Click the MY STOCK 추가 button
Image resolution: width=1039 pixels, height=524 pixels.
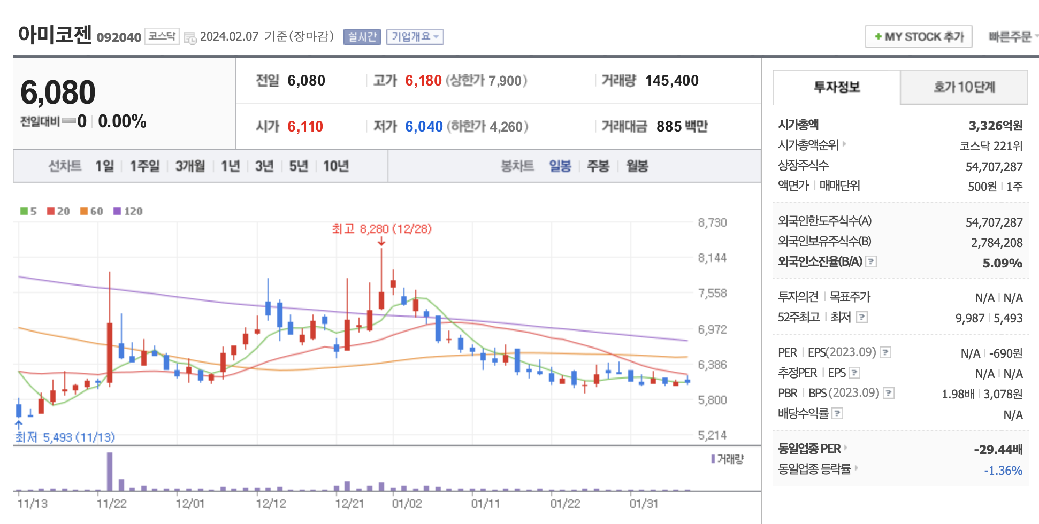click(919, 36)
